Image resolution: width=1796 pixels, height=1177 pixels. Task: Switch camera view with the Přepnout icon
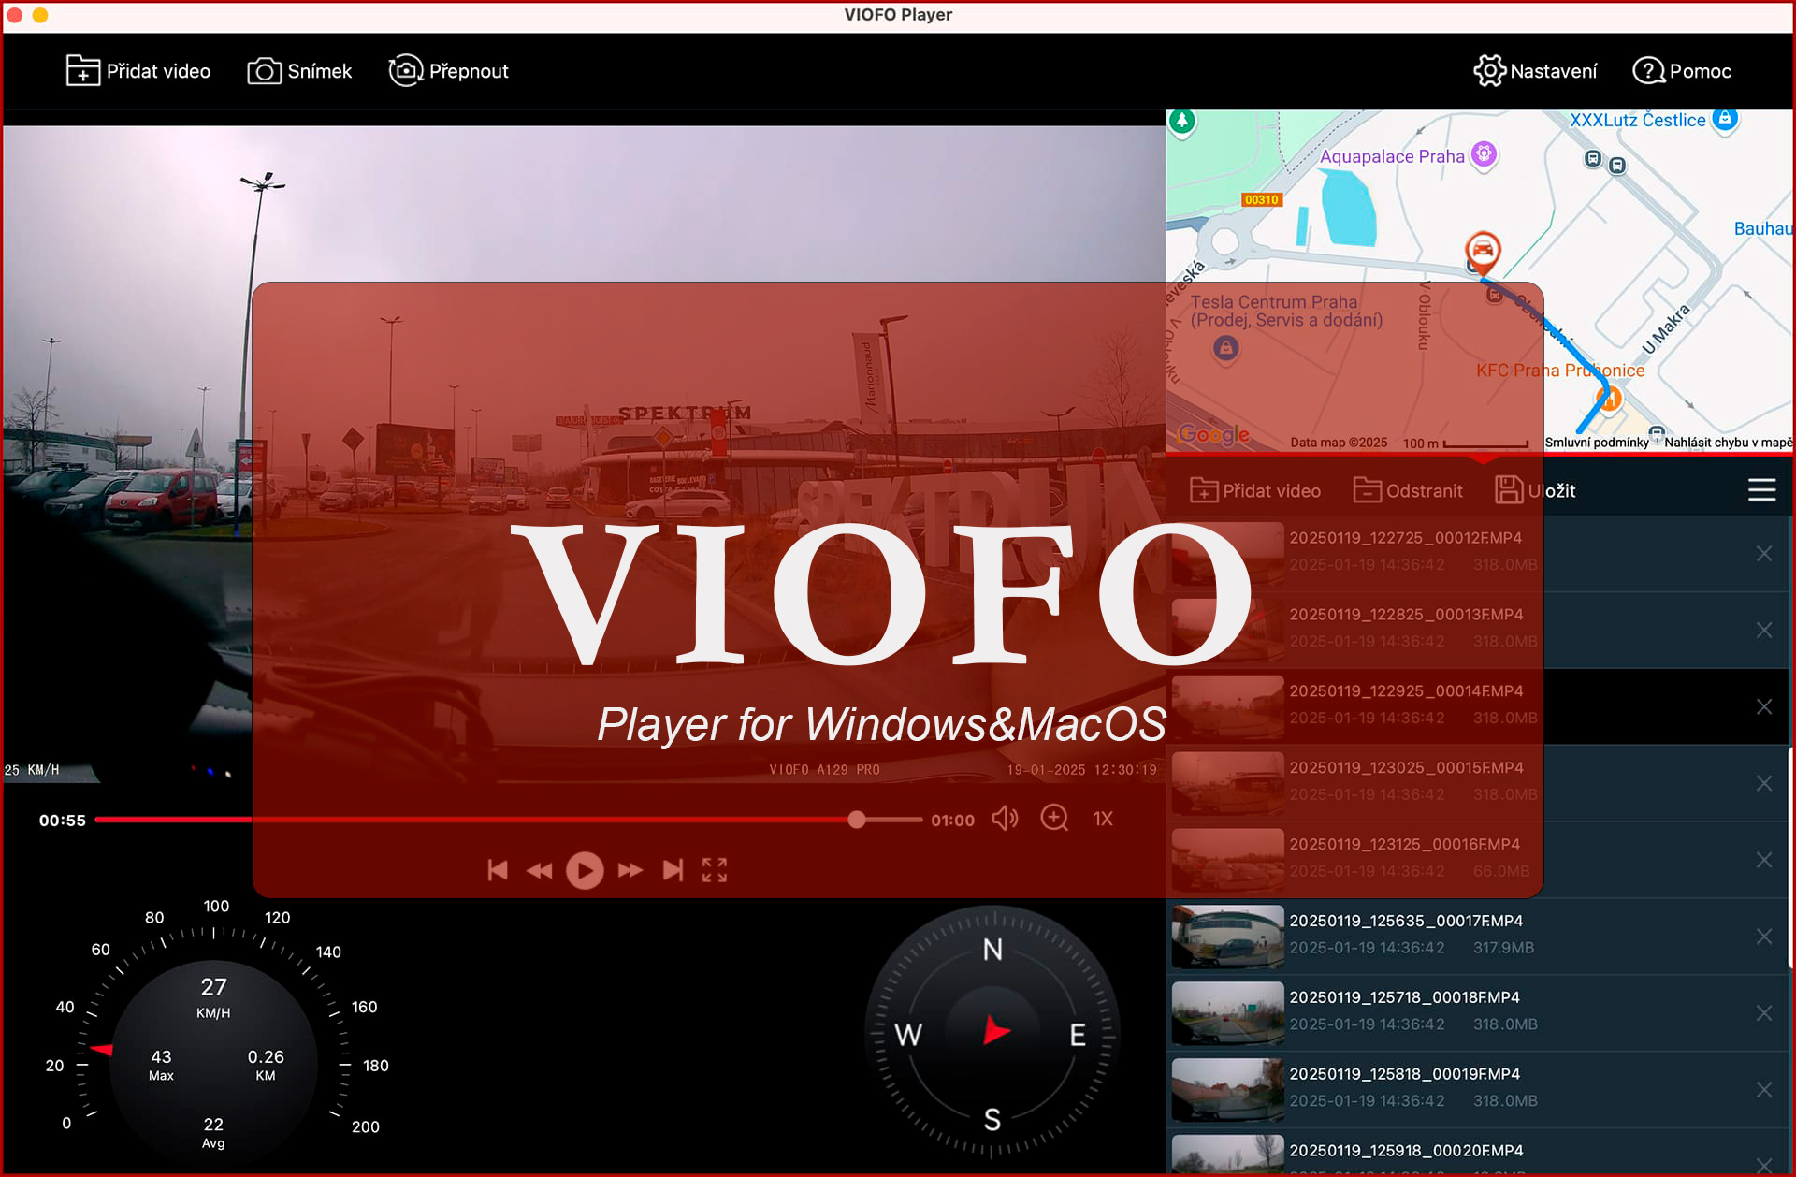(404, 70)
